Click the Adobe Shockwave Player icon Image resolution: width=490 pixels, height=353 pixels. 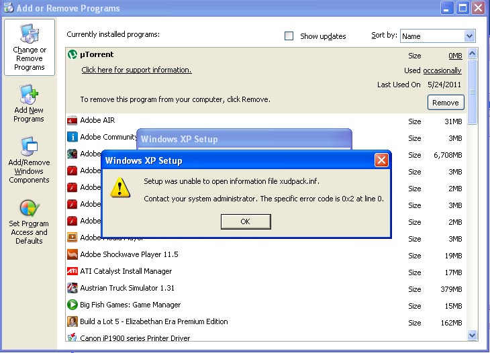click(72, 254)
